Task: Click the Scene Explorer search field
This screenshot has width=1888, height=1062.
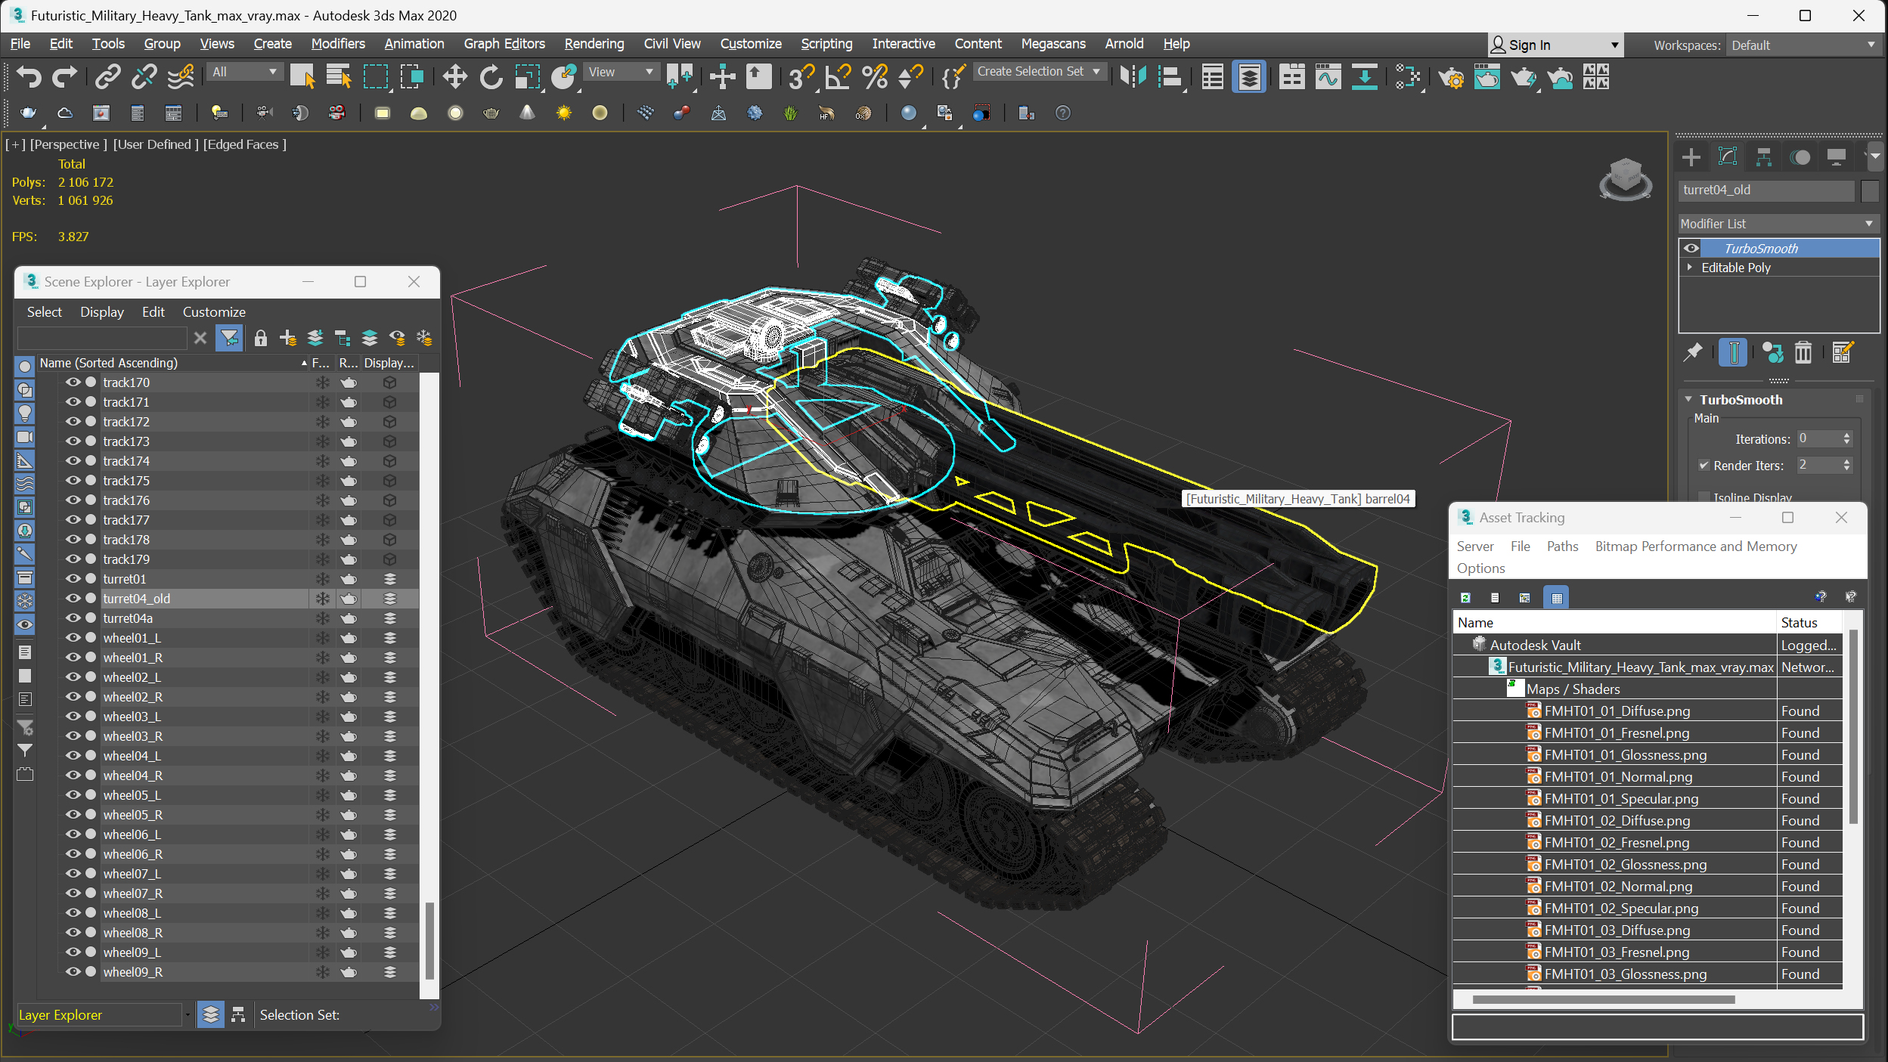Action: coord(101,338)
